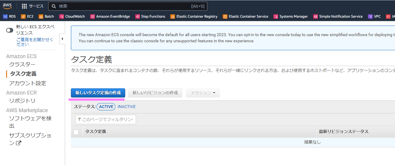Screen dimensions: 395x165
Task: Collapse the left navigation panel arrow
Action: tap(62, 39)
